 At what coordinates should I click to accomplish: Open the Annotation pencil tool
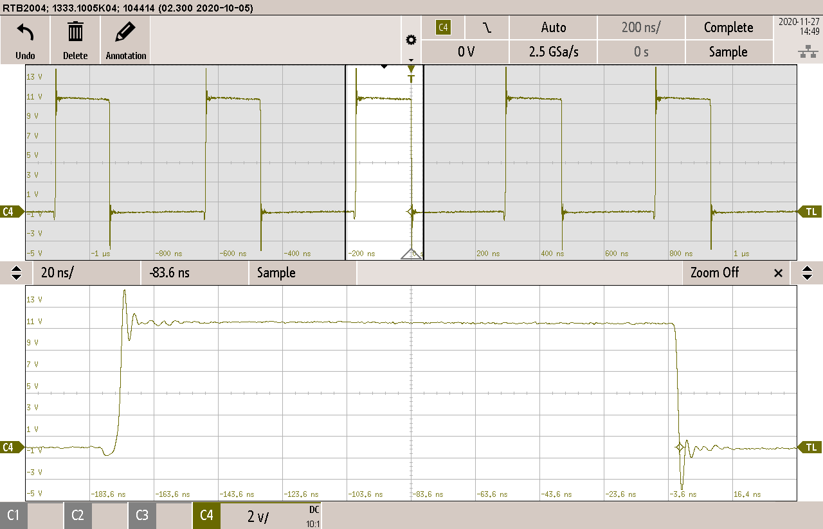[126, 32]
